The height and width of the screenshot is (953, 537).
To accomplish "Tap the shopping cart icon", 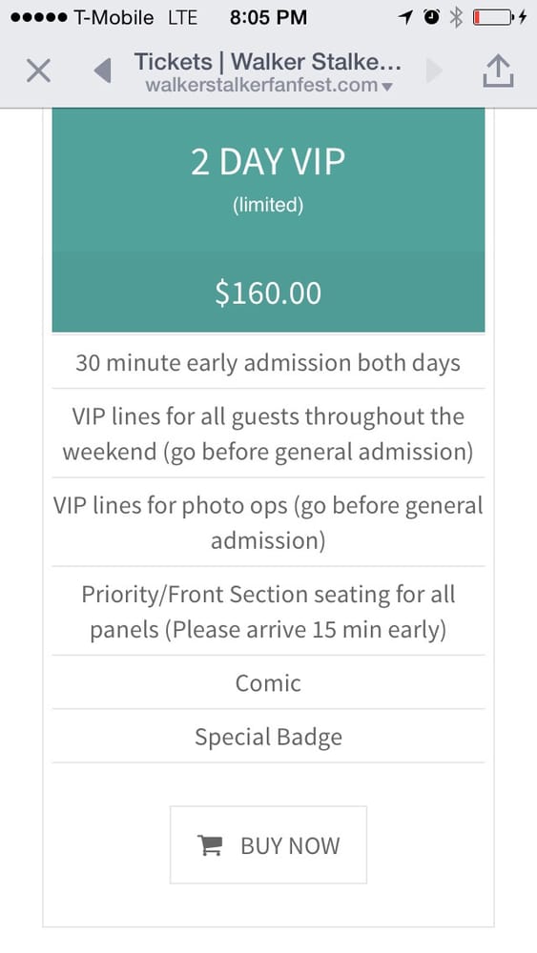I will pyautogui.click(x=211, y=845).
